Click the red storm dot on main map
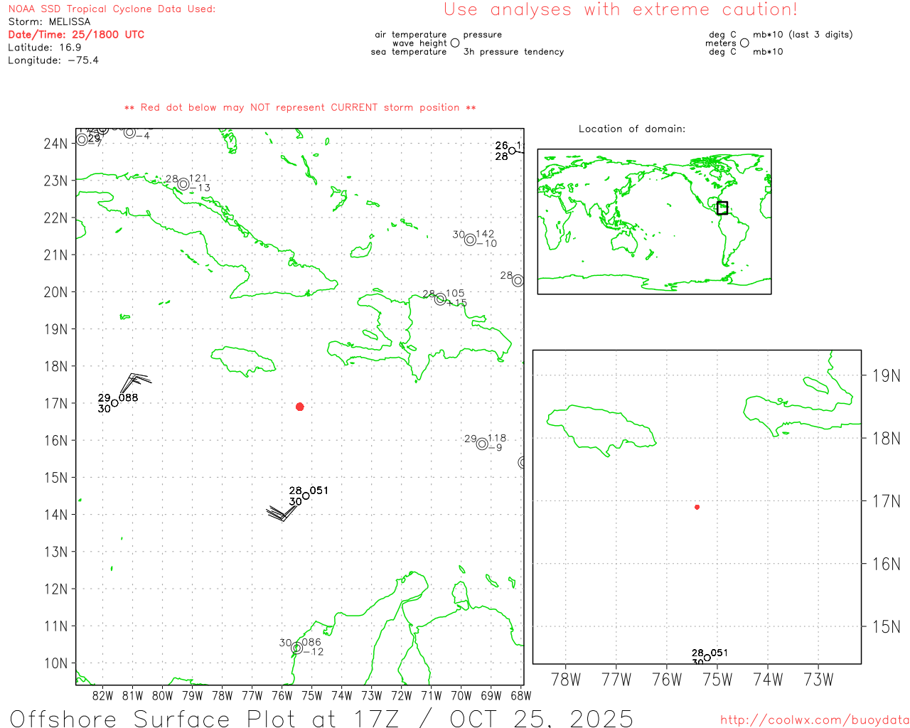The width and height of the screenshot is (910, 728). (299, 407)
